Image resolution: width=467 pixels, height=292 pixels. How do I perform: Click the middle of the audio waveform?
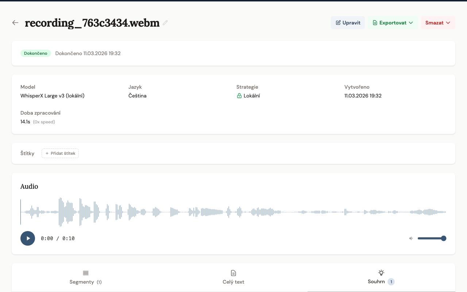(233, 212)
